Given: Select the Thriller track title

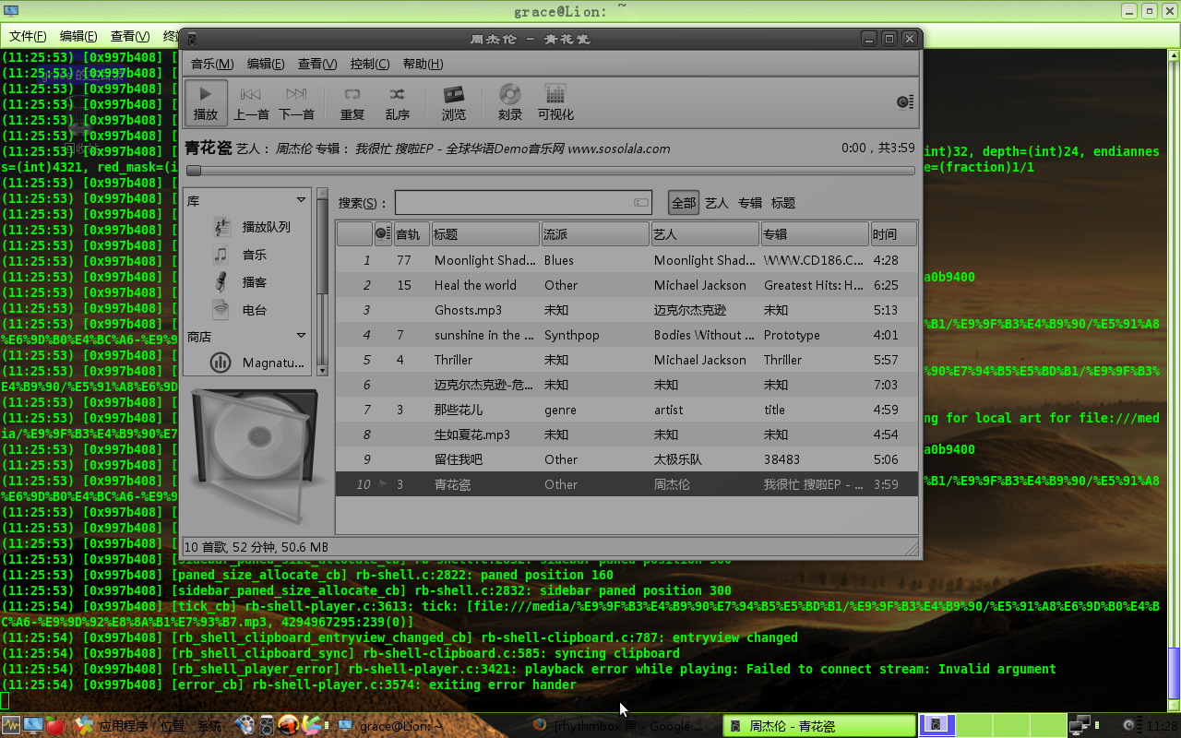Looking at the screenshot, I should (453, 360).
